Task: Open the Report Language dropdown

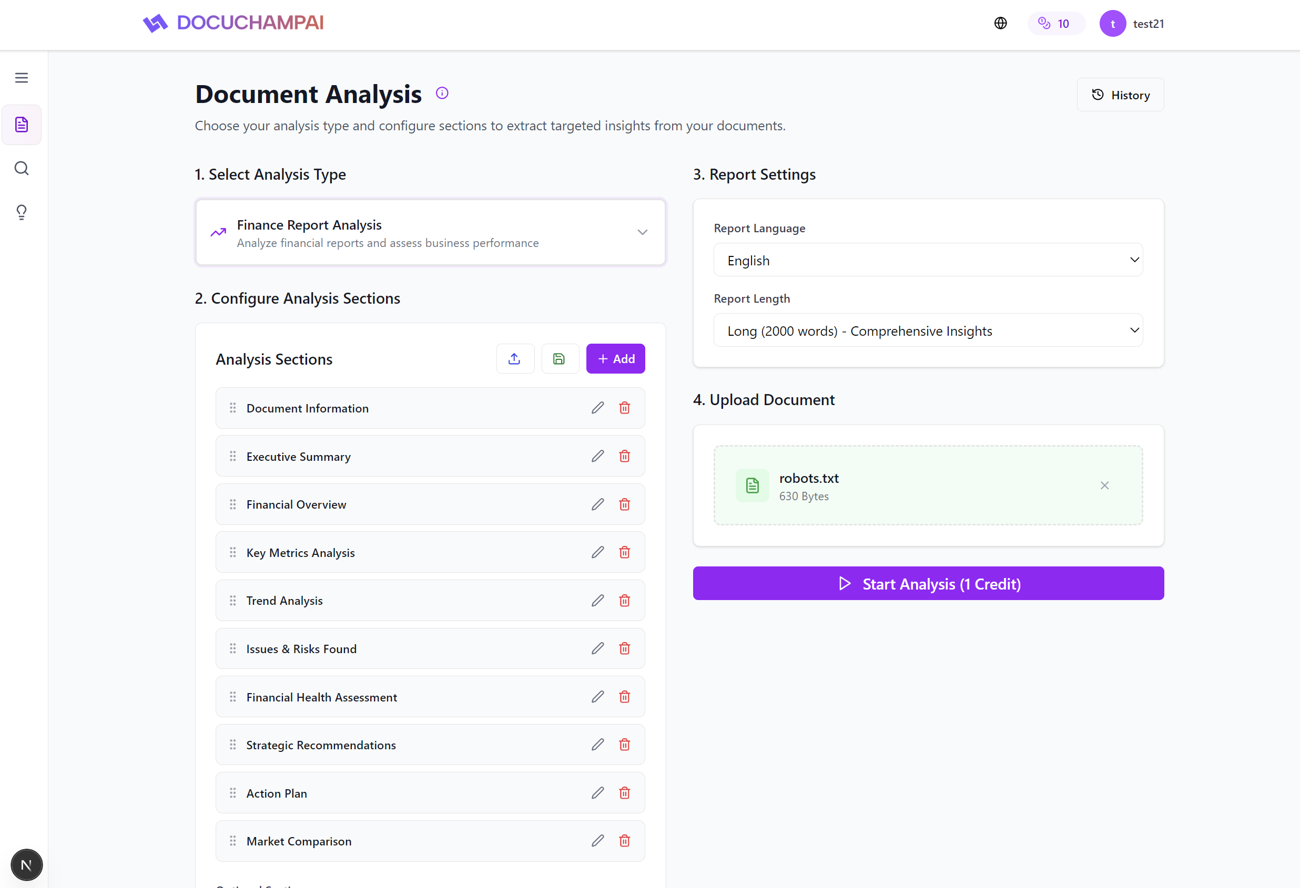Action: (928, 260)
